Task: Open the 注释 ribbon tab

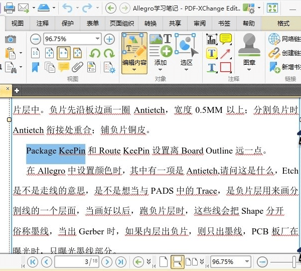Action: tap(43, 24)
